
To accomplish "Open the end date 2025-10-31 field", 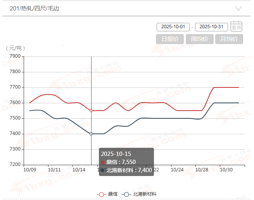I will [211, 27].
